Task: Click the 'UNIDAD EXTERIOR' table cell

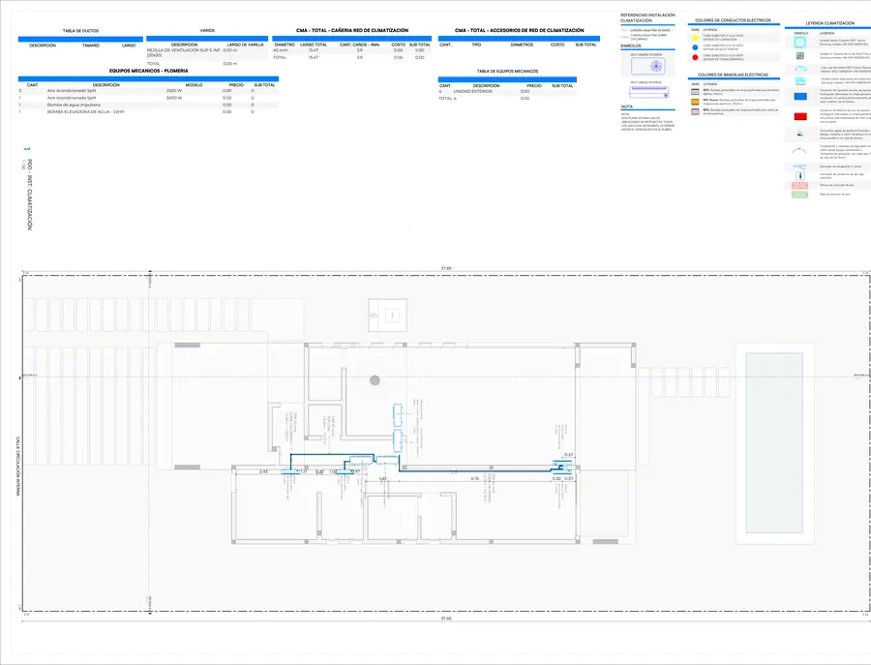Action: pos(472,92)
